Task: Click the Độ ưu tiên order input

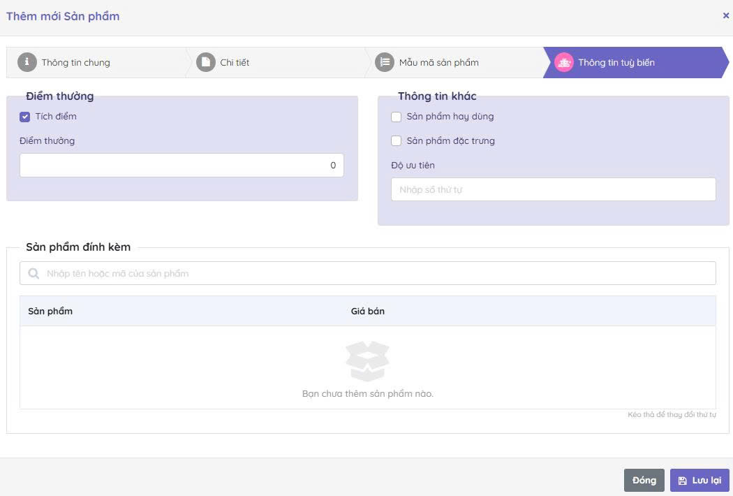Action: [x=553, y=189]
